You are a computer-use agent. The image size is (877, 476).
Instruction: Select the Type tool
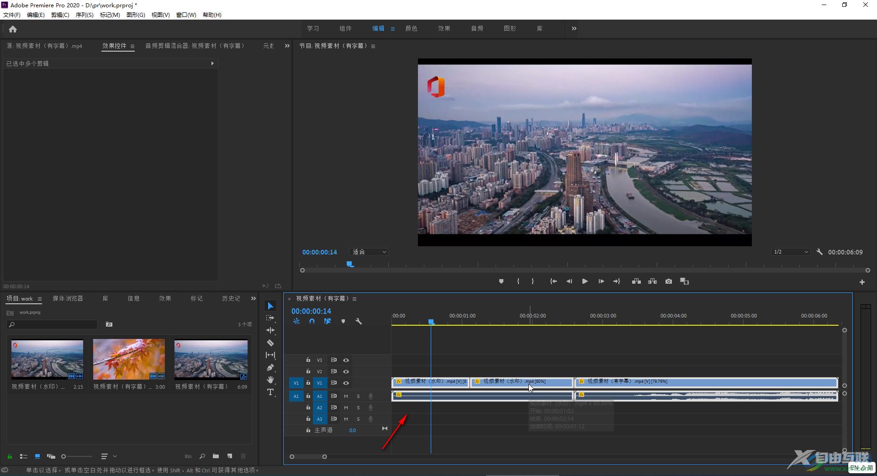(270, 392)
